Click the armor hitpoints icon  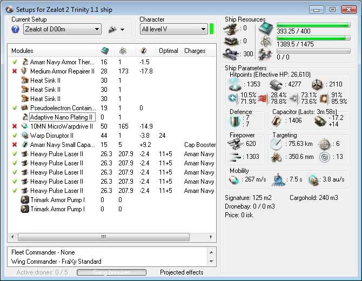tap(276, 85)
